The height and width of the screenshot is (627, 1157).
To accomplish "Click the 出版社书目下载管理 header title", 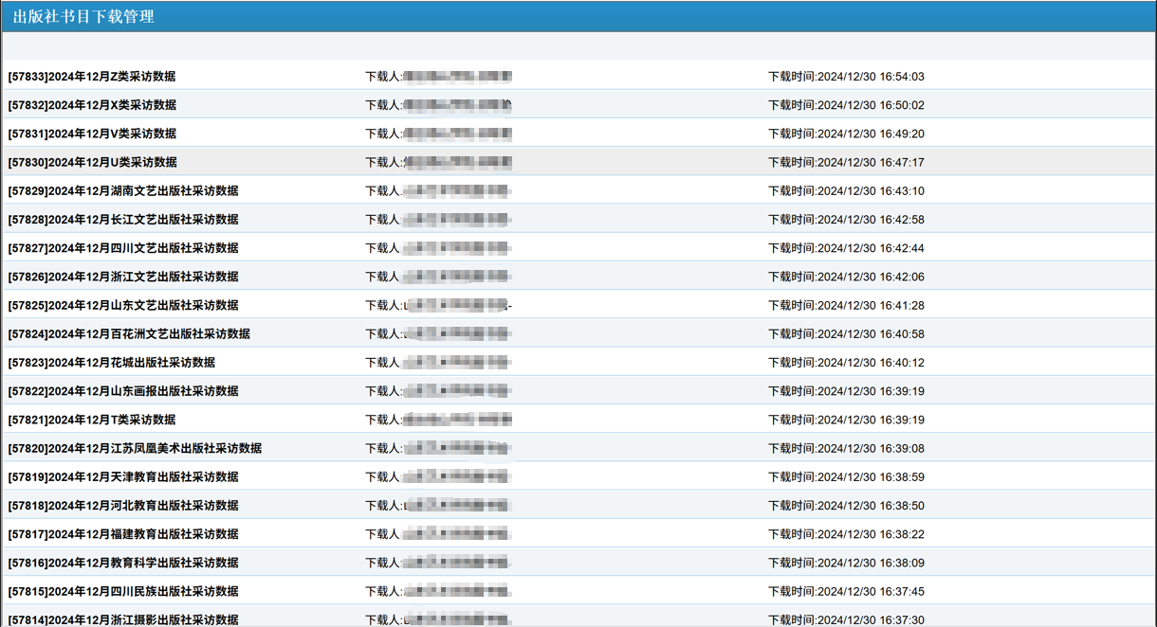I will [83, 16].
